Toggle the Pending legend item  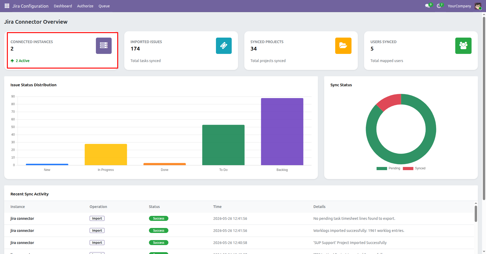point(388,168)
